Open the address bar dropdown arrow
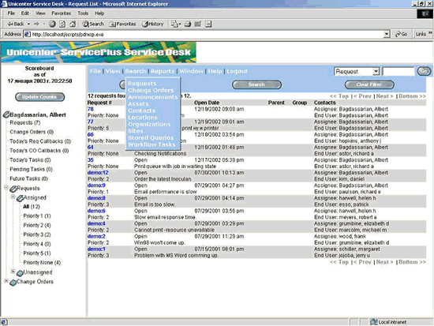 pos(387,35)
